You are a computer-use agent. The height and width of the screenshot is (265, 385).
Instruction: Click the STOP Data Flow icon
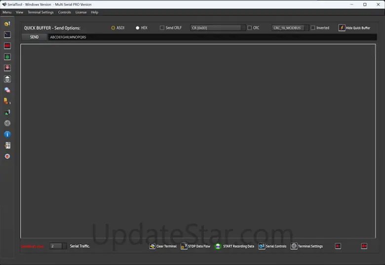point(184,246)
